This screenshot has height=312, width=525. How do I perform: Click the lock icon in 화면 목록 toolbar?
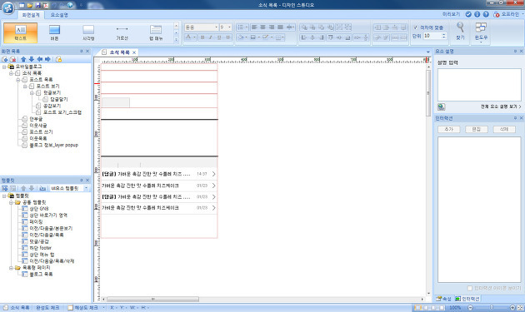(x=58, y=59)
